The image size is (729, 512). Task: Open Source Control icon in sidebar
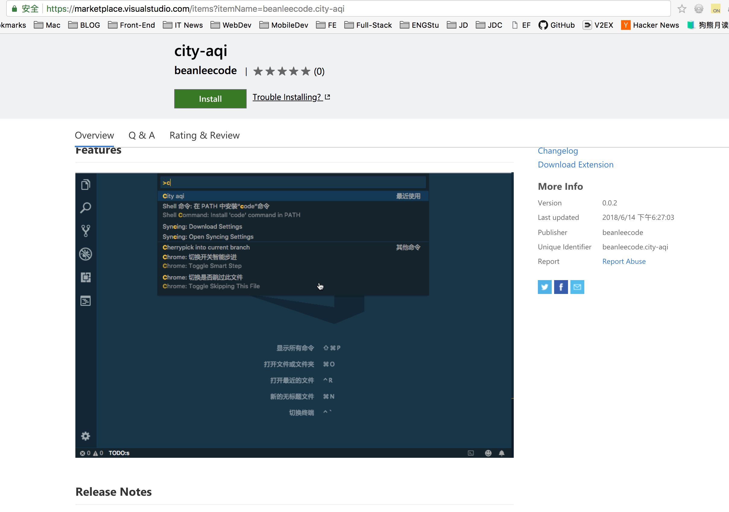pyautogui.click(x=86, y=231)
